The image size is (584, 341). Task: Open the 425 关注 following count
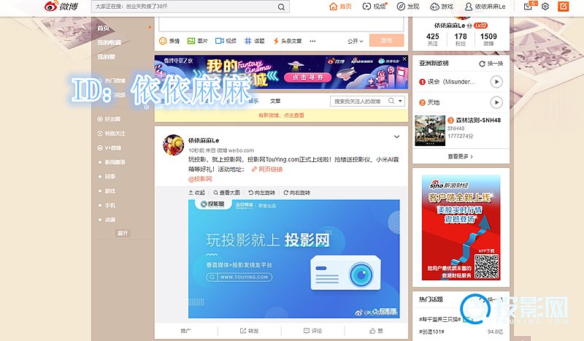[432, 39]
